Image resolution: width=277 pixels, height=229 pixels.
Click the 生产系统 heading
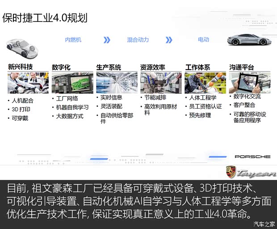109,67
